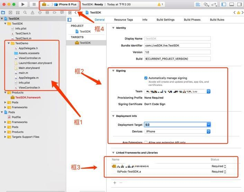Open the Deployment Target dropdown
Viewport: 244px width, 192px height.
pyautogui.click(x=209, y=124)
